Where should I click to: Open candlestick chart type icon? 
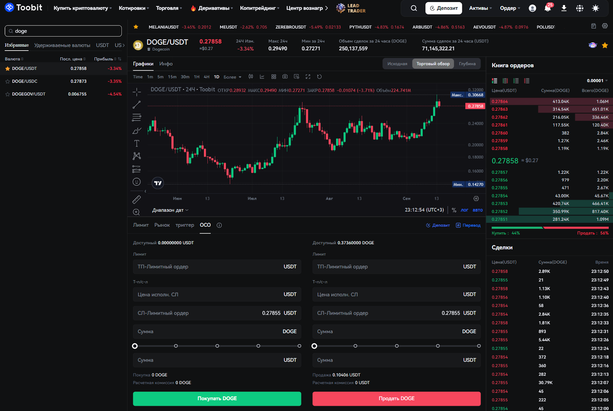(x=251, y=77)
